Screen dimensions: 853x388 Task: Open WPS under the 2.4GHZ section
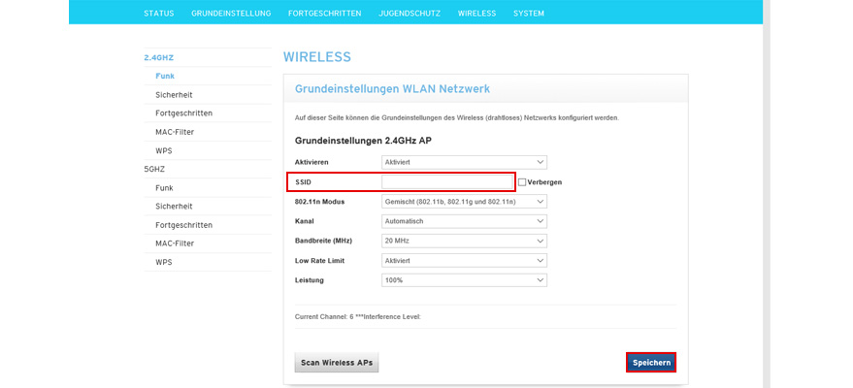pos(164,150)
